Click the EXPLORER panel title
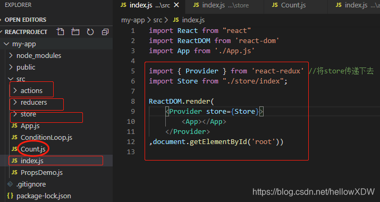Screen dimensions: 380x202 click(x=18, y=5)
